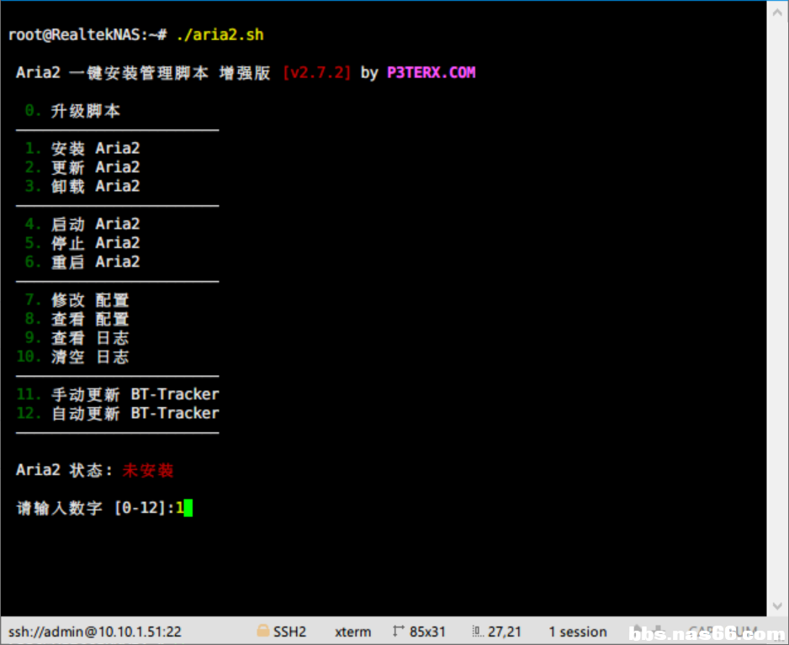Click menu line '11. 手动更新 BT-Tracker'
This screenshot has height=645, width=789.
118,394
